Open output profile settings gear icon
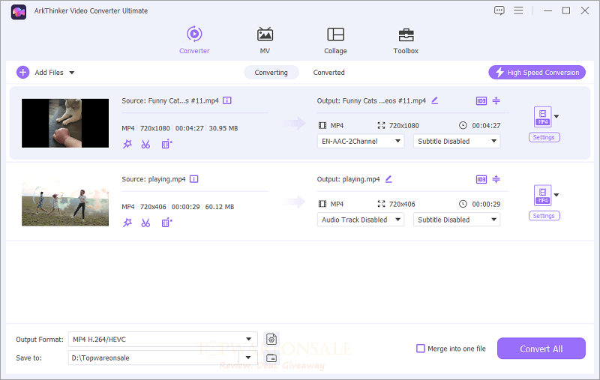 click(x=271, y=339)
